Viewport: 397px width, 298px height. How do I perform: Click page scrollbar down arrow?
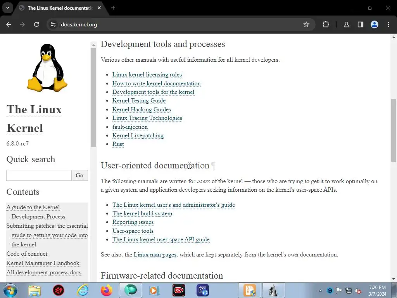click(x=394, y=279)
